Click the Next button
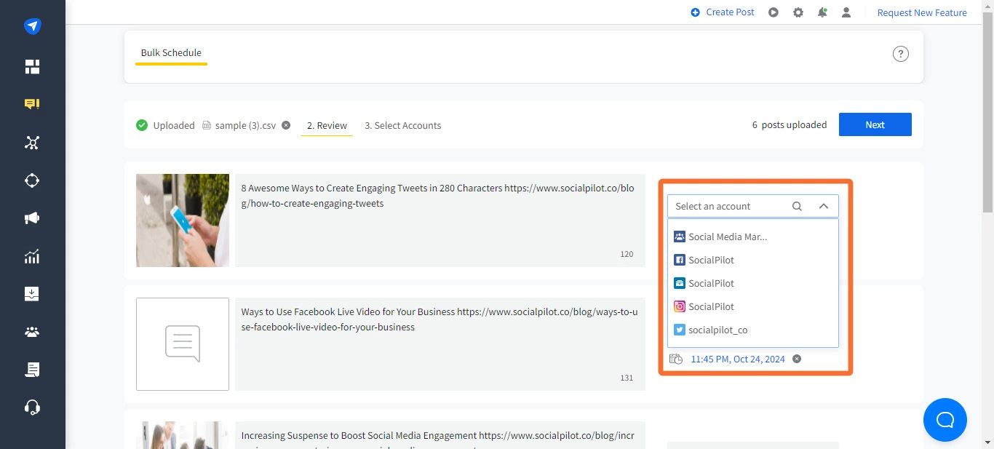The height and width of the screenshot is (449, 994). click(875, 124)
